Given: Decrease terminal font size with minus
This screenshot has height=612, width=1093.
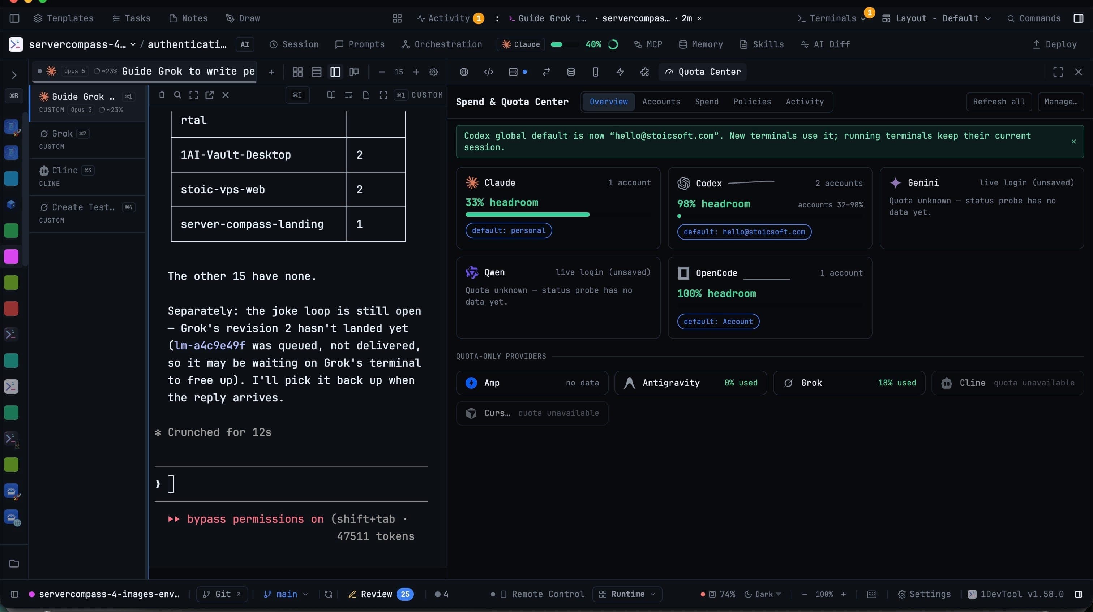Looking at the screenshot, I should tap(381, 72).
